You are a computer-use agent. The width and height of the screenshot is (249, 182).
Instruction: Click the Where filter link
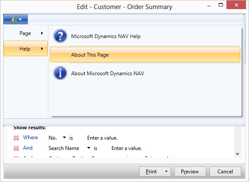pyautogui.click(x=30, y=137)
